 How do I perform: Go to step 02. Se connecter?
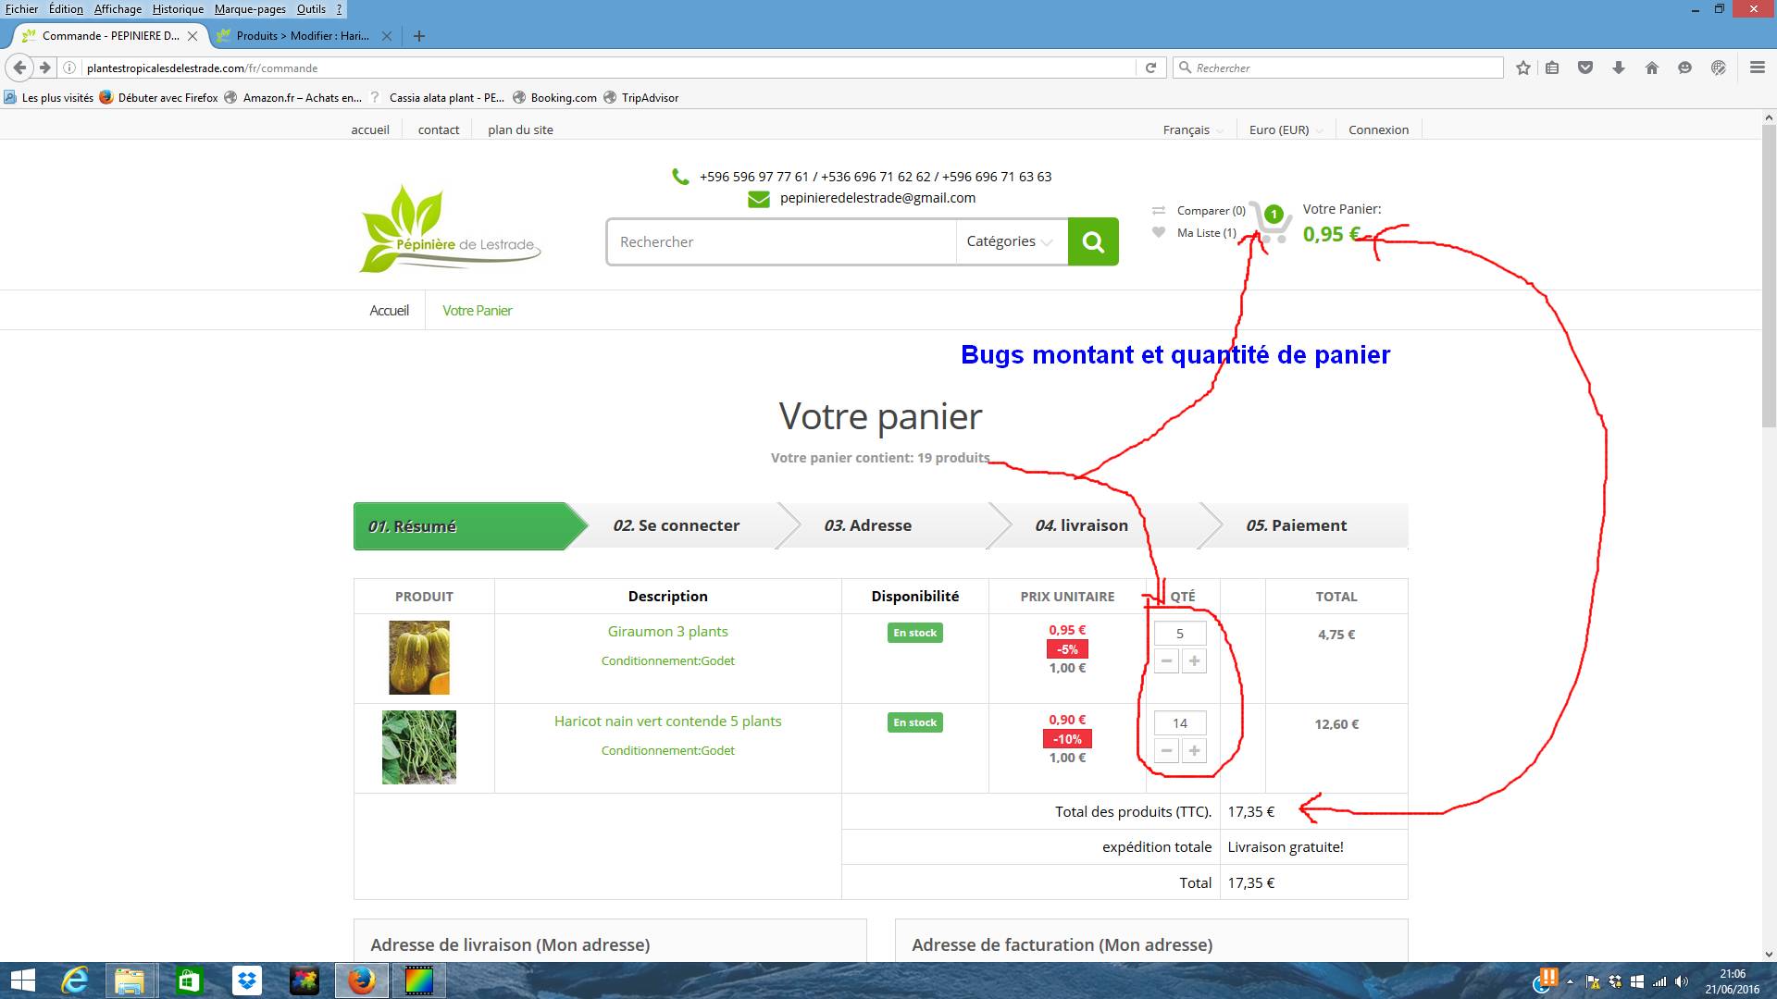pyautogui.click(x=676, y=525)
